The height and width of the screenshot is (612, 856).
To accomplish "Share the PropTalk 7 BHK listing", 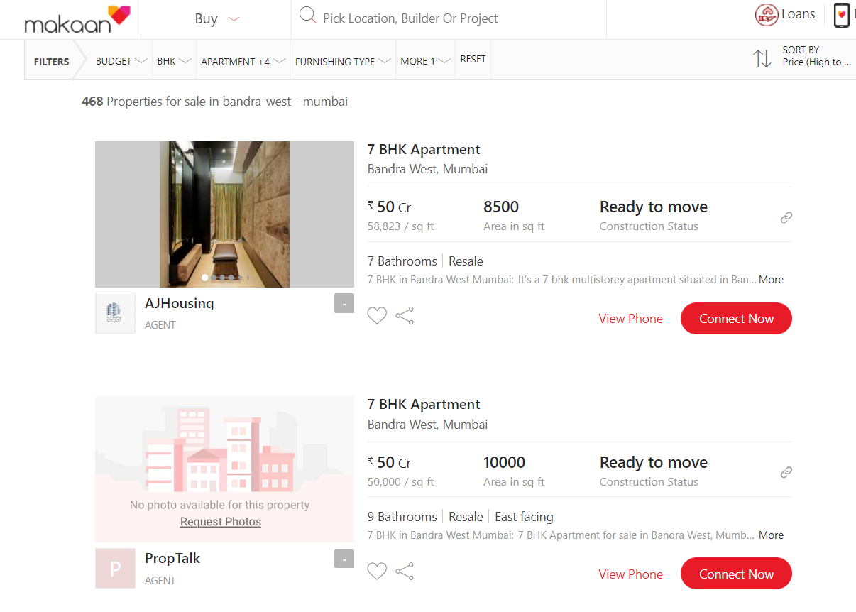I will pos(405,572).
